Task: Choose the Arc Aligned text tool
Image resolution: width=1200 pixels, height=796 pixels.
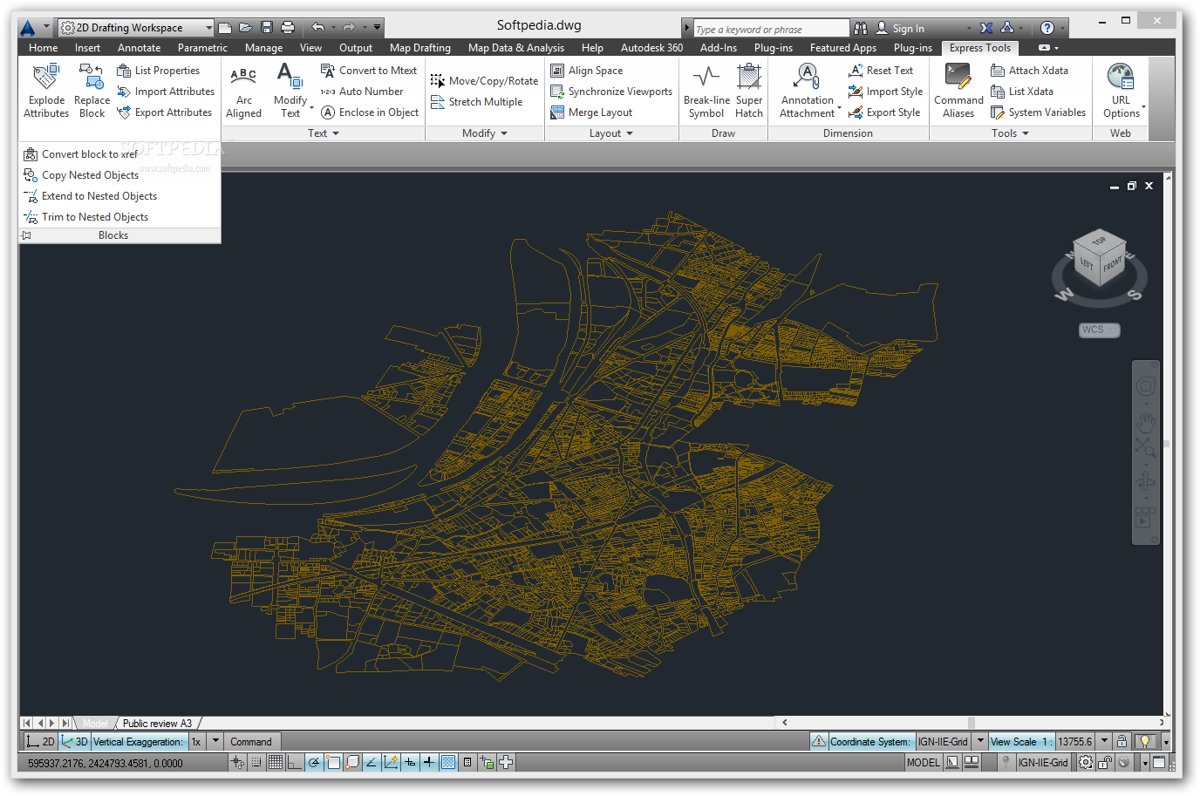Action: [243, 91]
